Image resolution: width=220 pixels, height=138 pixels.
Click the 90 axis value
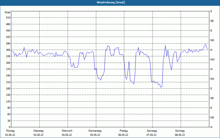(x=9, y=108)
